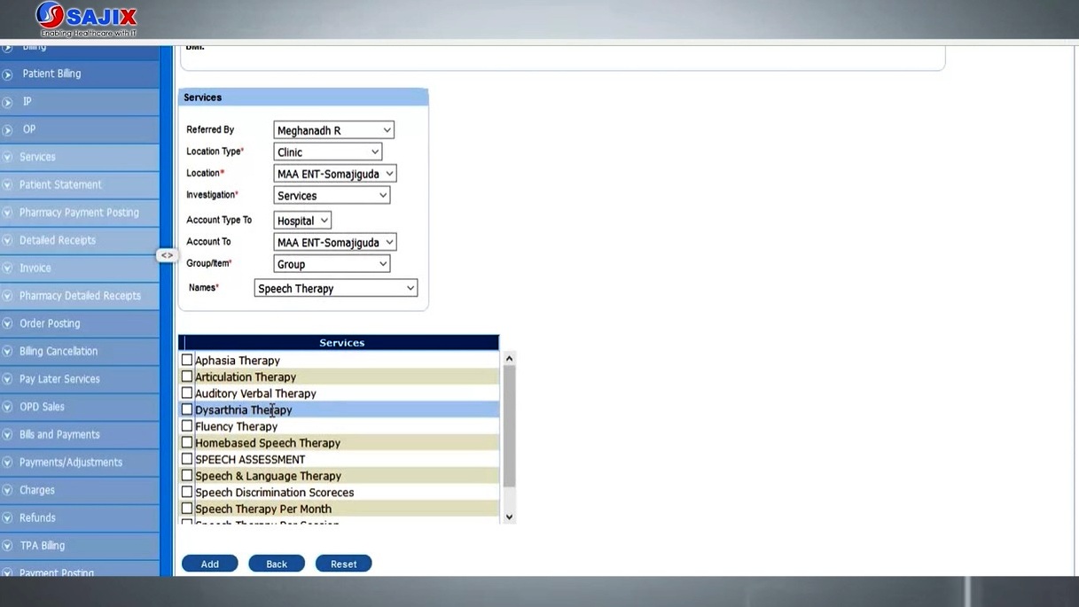
Task: Click chevron icon beside TPA Billing
Action: tap(8, 546)
